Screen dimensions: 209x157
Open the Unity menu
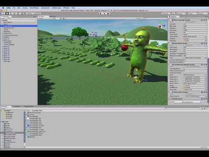point(8,8)
